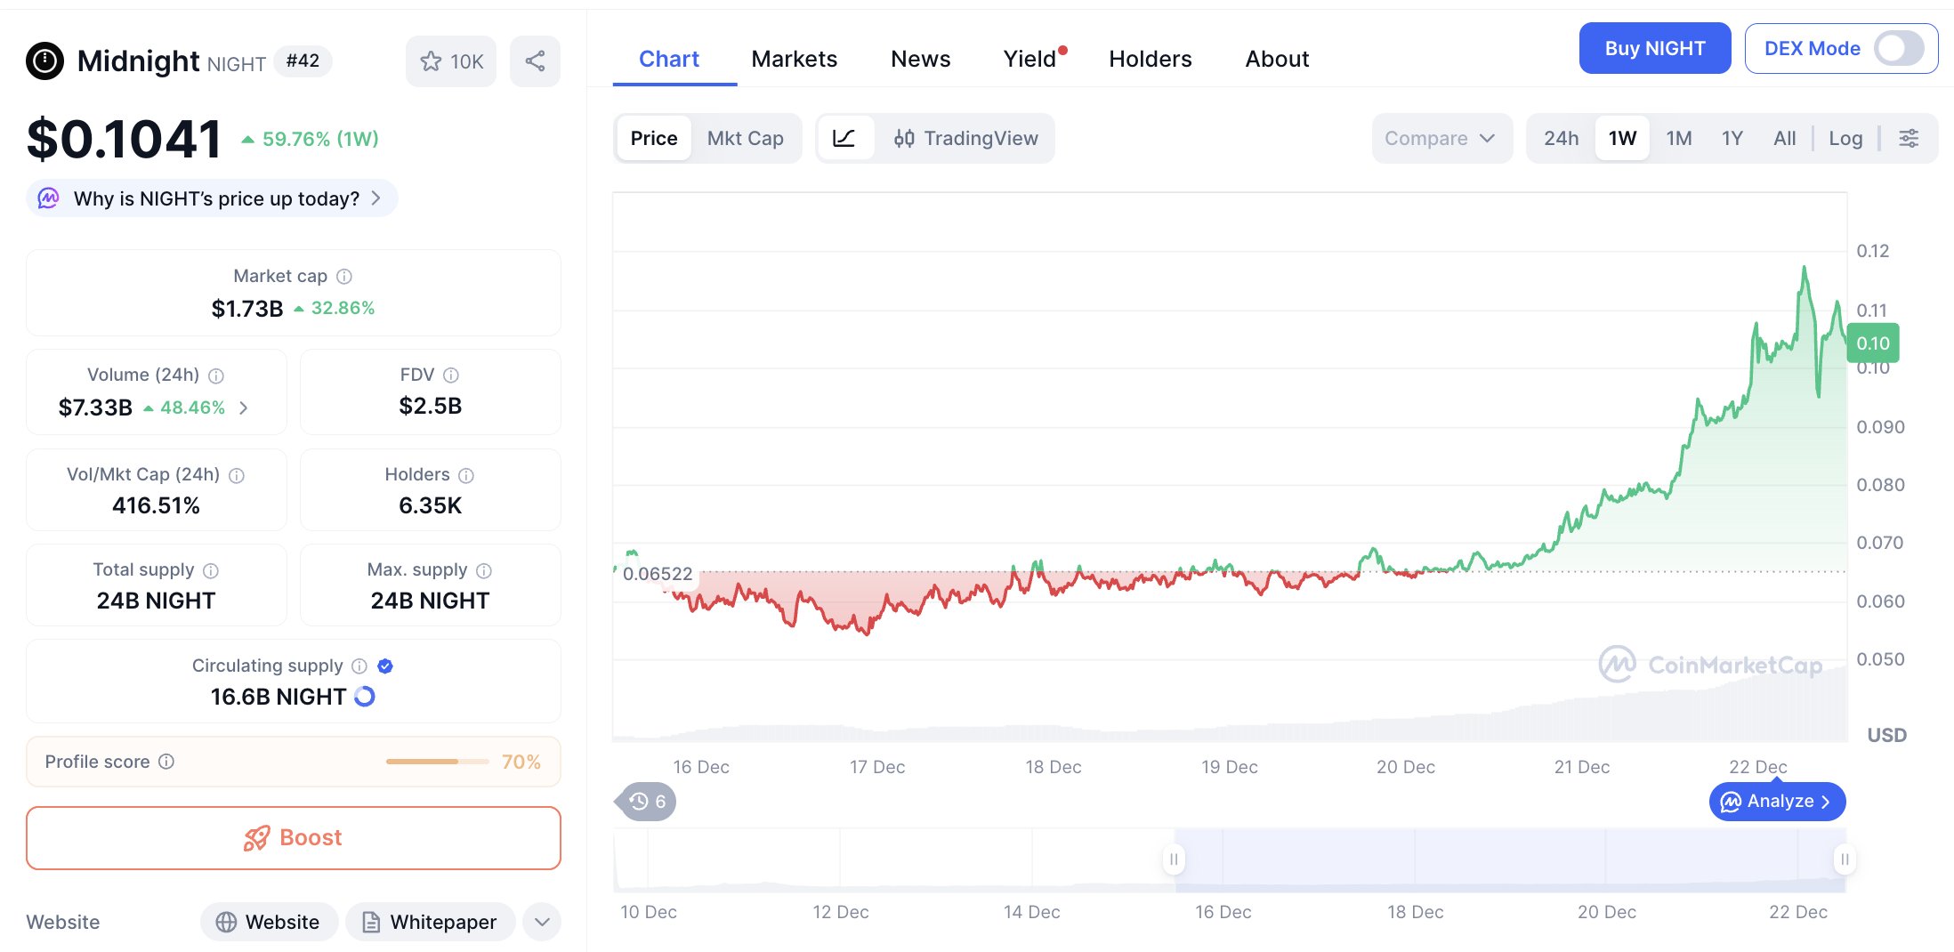Image resolution: width=1954 pixels, height=952 pixels.
Task: Click the Market cap info icon
Action: click(x=344, y=277)
